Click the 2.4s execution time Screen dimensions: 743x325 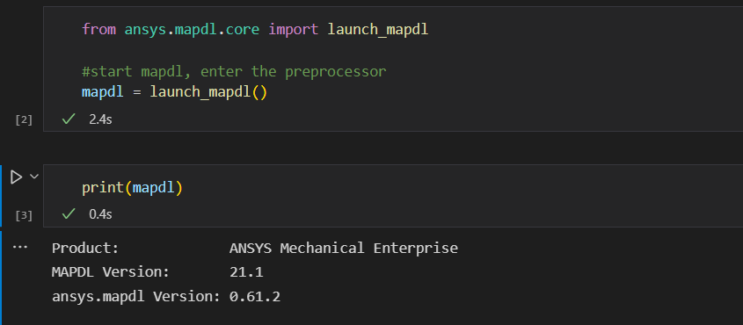(100, 119)
